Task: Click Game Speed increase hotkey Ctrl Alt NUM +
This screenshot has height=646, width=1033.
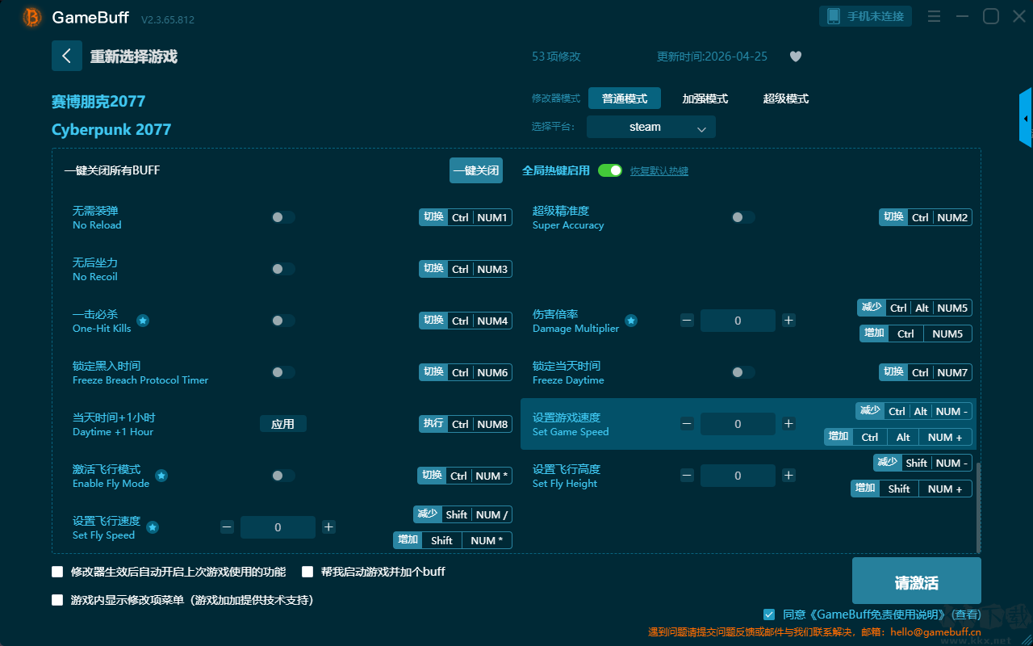Action: click(898, 437)
